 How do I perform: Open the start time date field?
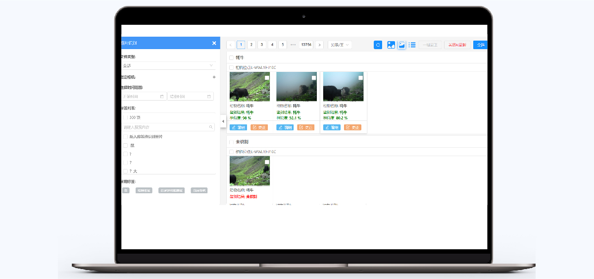tap(144, 97)
